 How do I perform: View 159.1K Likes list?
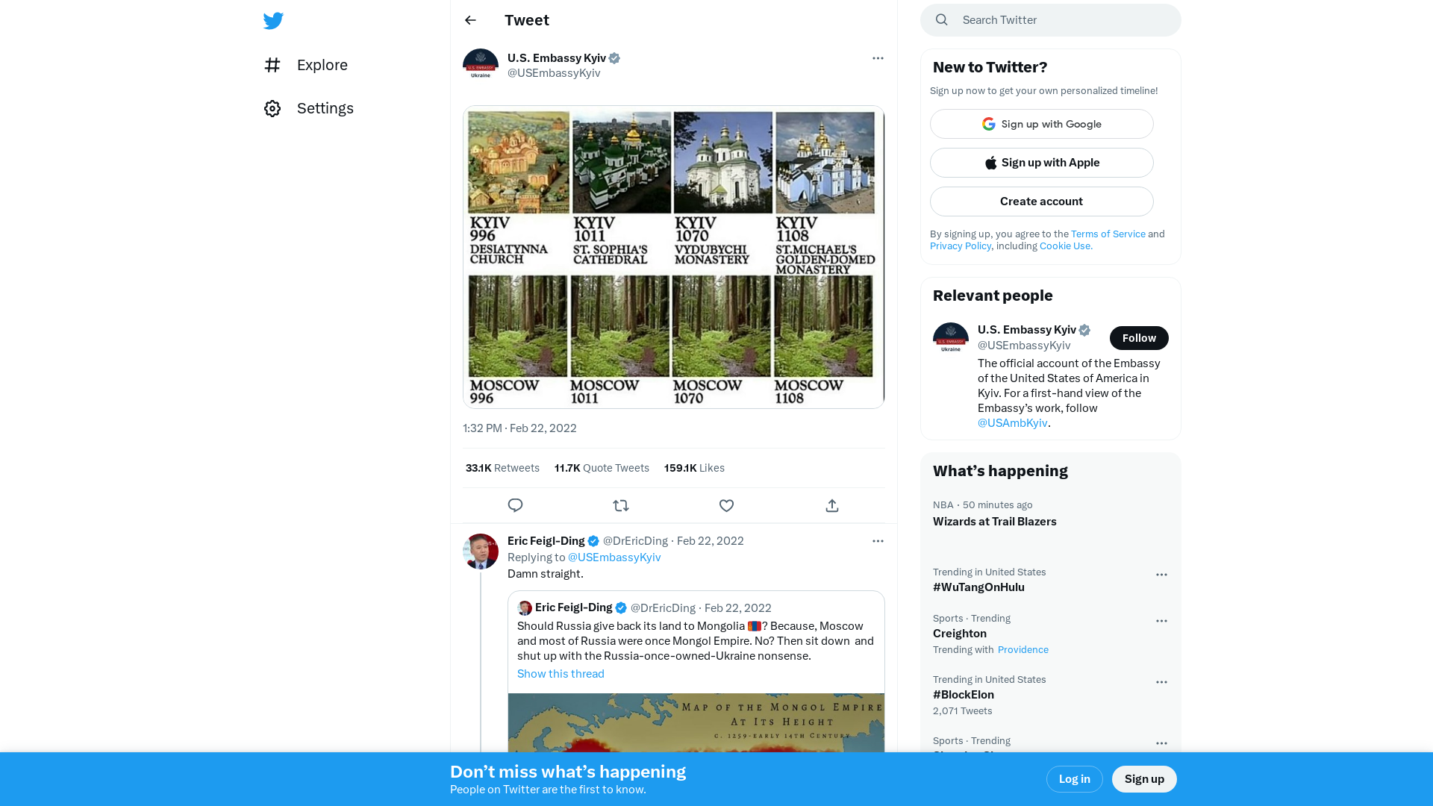[694, 468]
